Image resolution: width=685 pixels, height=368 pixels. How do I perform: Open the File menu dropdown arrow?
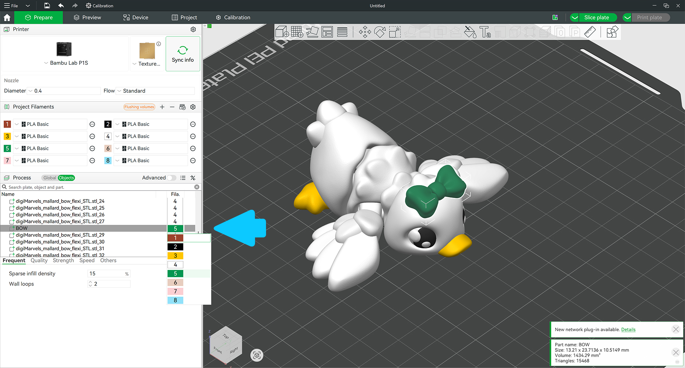pos(28,6)
